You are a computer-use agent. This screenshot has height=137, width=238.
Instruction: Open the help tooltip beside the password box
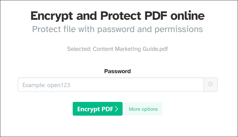[x=210, y=85]
